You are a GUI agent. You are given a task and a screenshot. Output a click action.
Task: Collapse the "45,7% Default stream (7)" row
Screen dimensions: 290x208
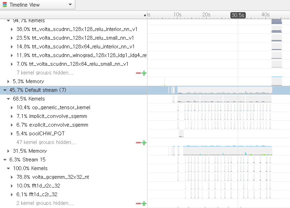(x=4, y=90)
